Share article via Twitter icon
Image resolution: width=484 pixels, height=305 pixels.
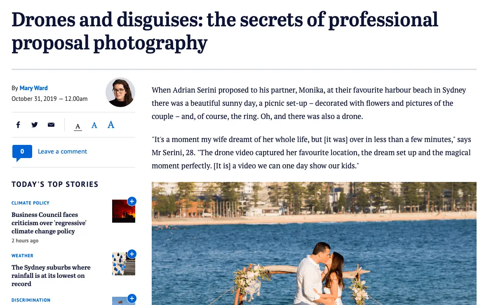pos(35,125)
